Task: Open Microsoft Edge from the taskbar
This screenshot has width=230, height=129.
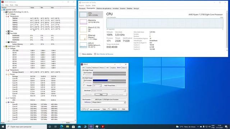Action: point(61,126)
